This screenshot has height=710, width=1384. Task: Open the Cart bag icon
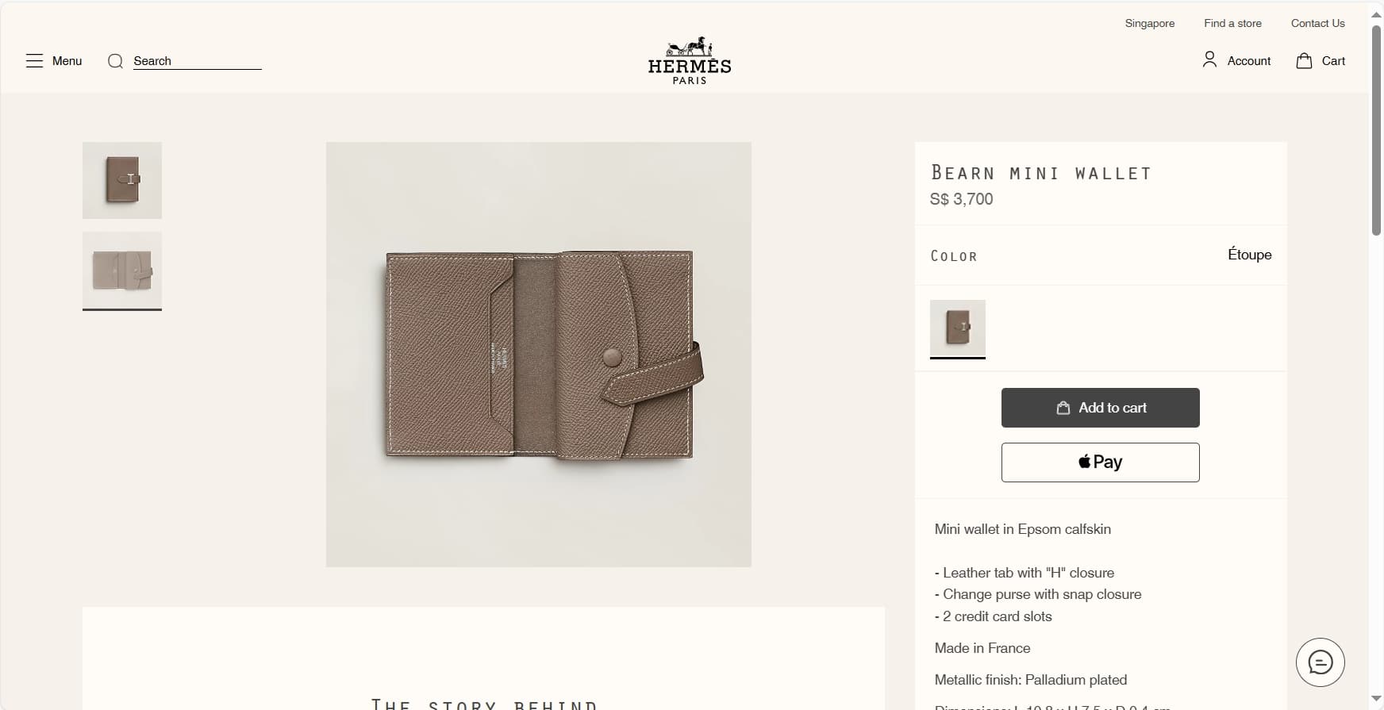tap(1304, 60)
